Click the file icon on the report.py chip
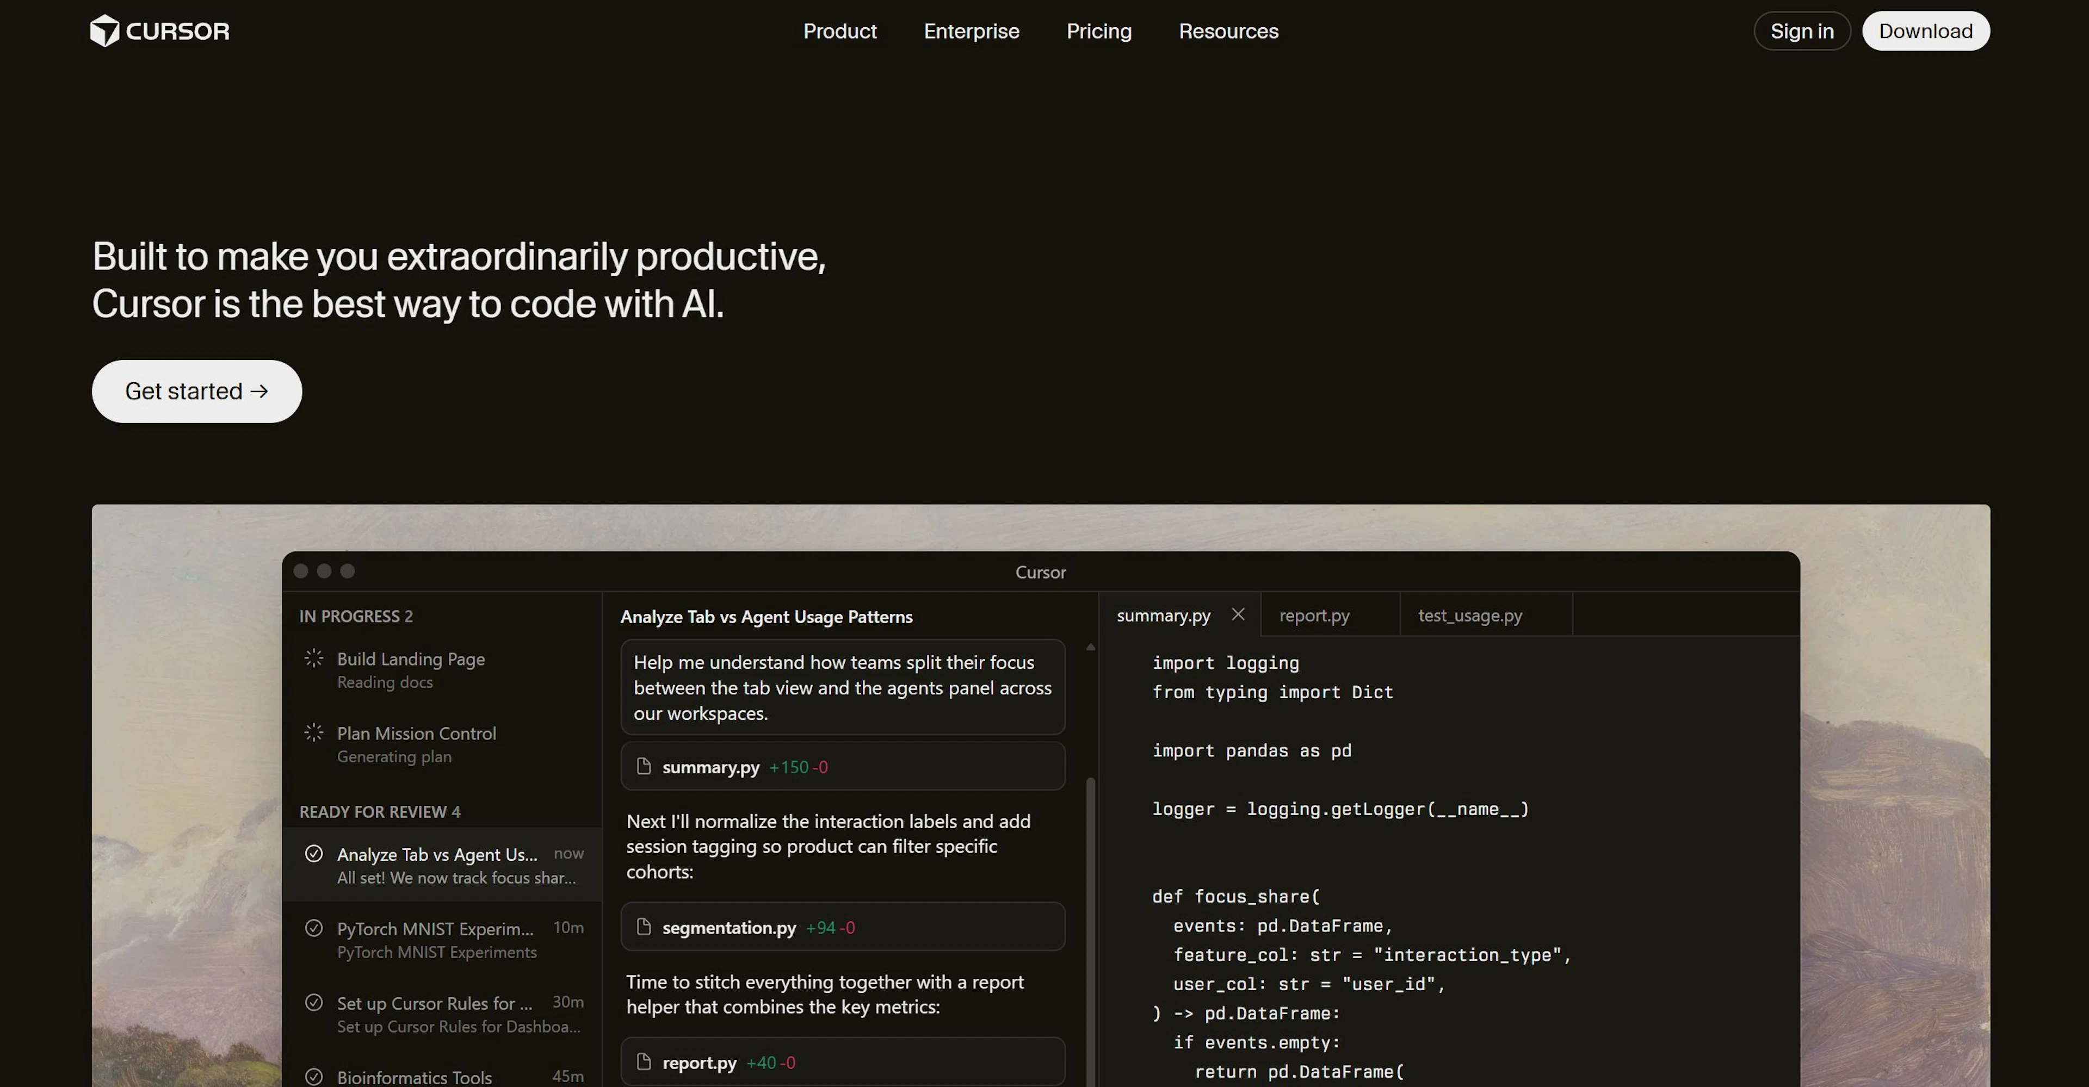 [644, 1062]
